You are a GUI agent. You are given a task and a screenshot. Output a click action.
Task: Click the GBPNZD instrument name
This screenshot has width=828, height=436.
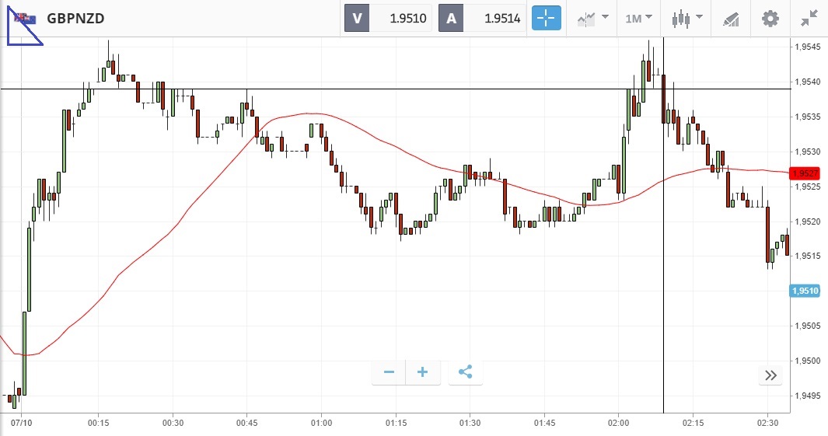[75, 18]
